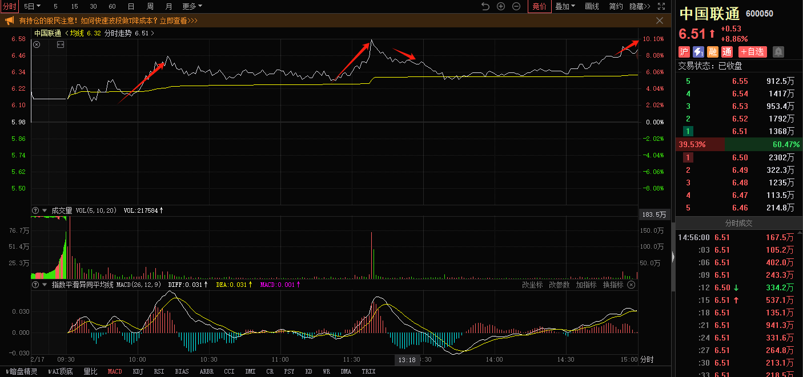Image resolution: width=803 pixels, height=377 pixels.
Task: Toggle the 竞价 auction display
Action: click(539, 6)
